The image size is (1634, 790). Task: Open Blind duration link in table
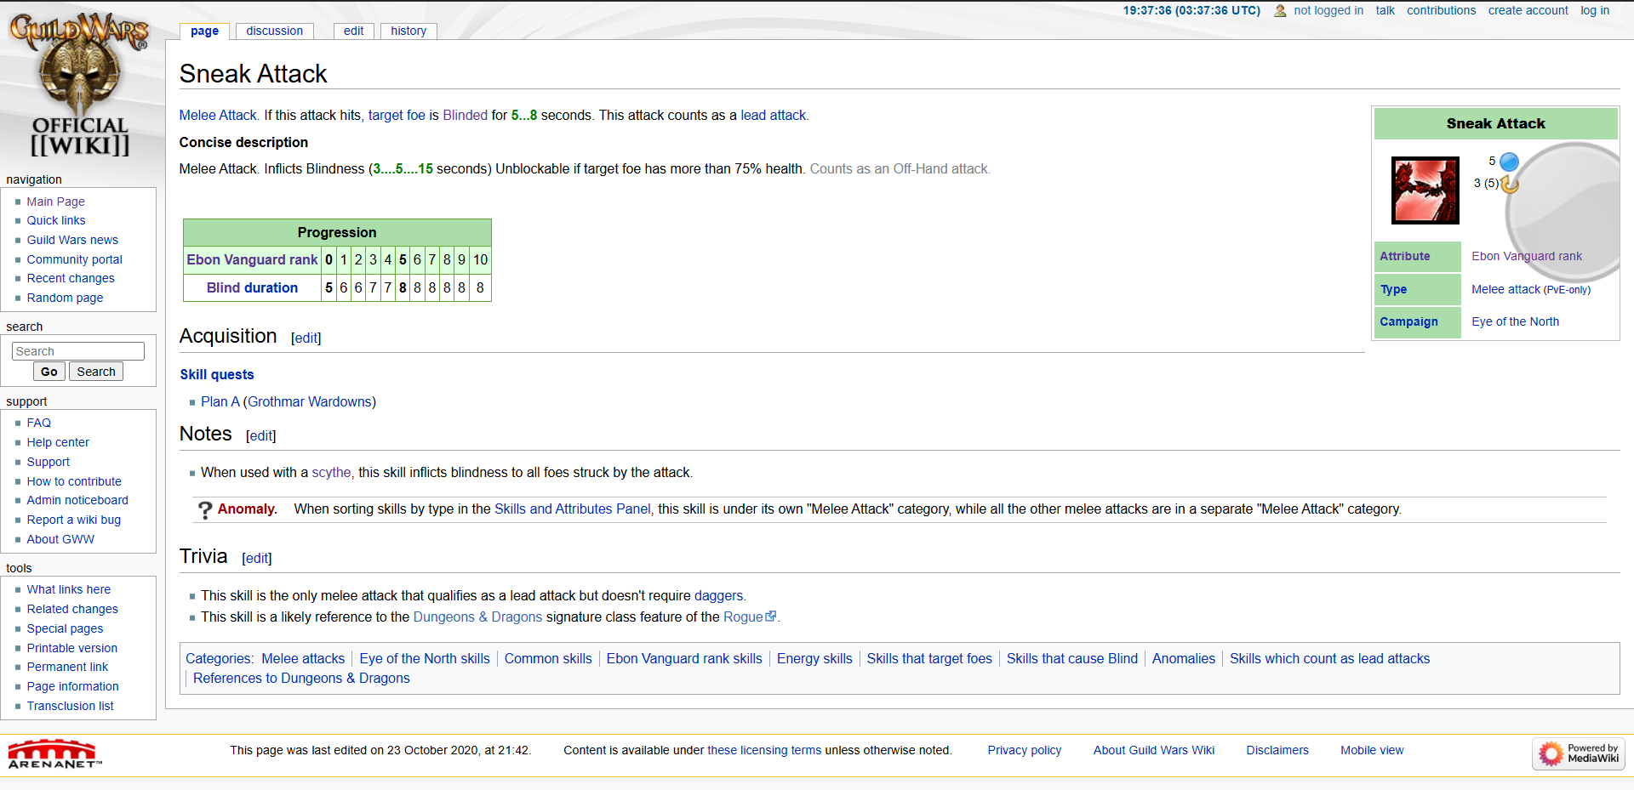(252, 287)
